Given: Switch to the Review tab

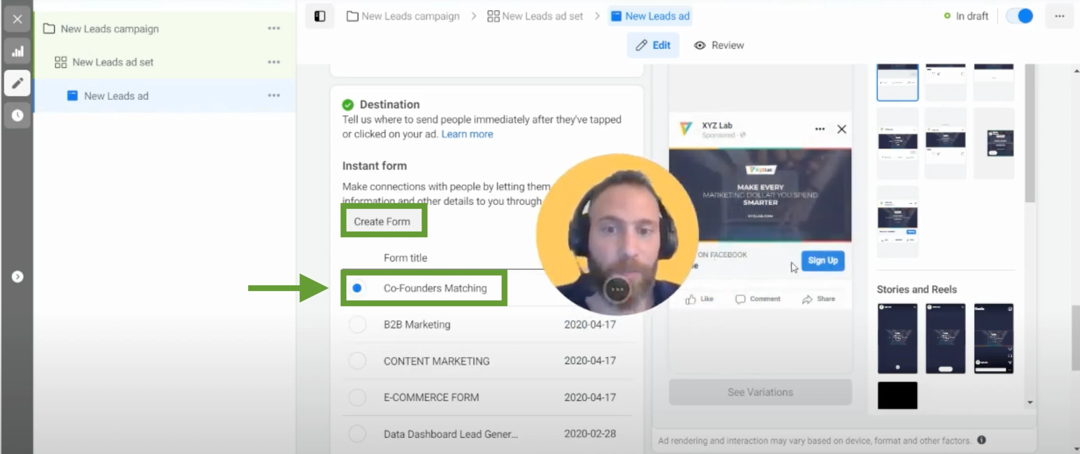Looking at the screenshot, I should 718,45.
